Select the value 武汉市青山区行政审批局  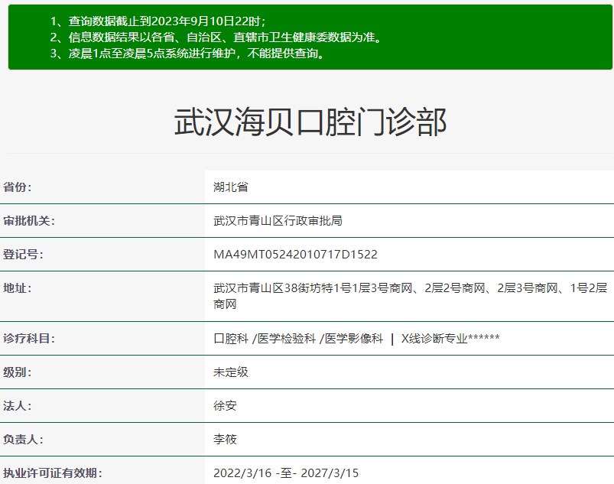pos(278,221)
